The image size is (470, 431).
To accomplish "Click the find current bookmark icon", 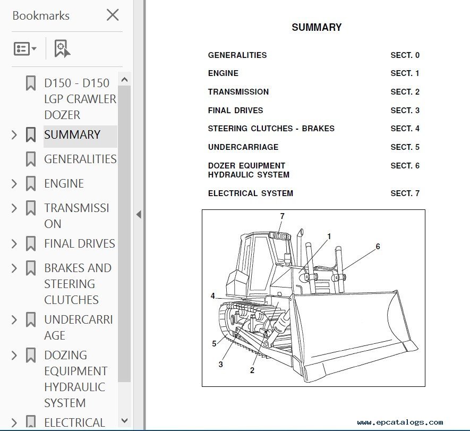I will pyautogui.click(x=62, y=48).
